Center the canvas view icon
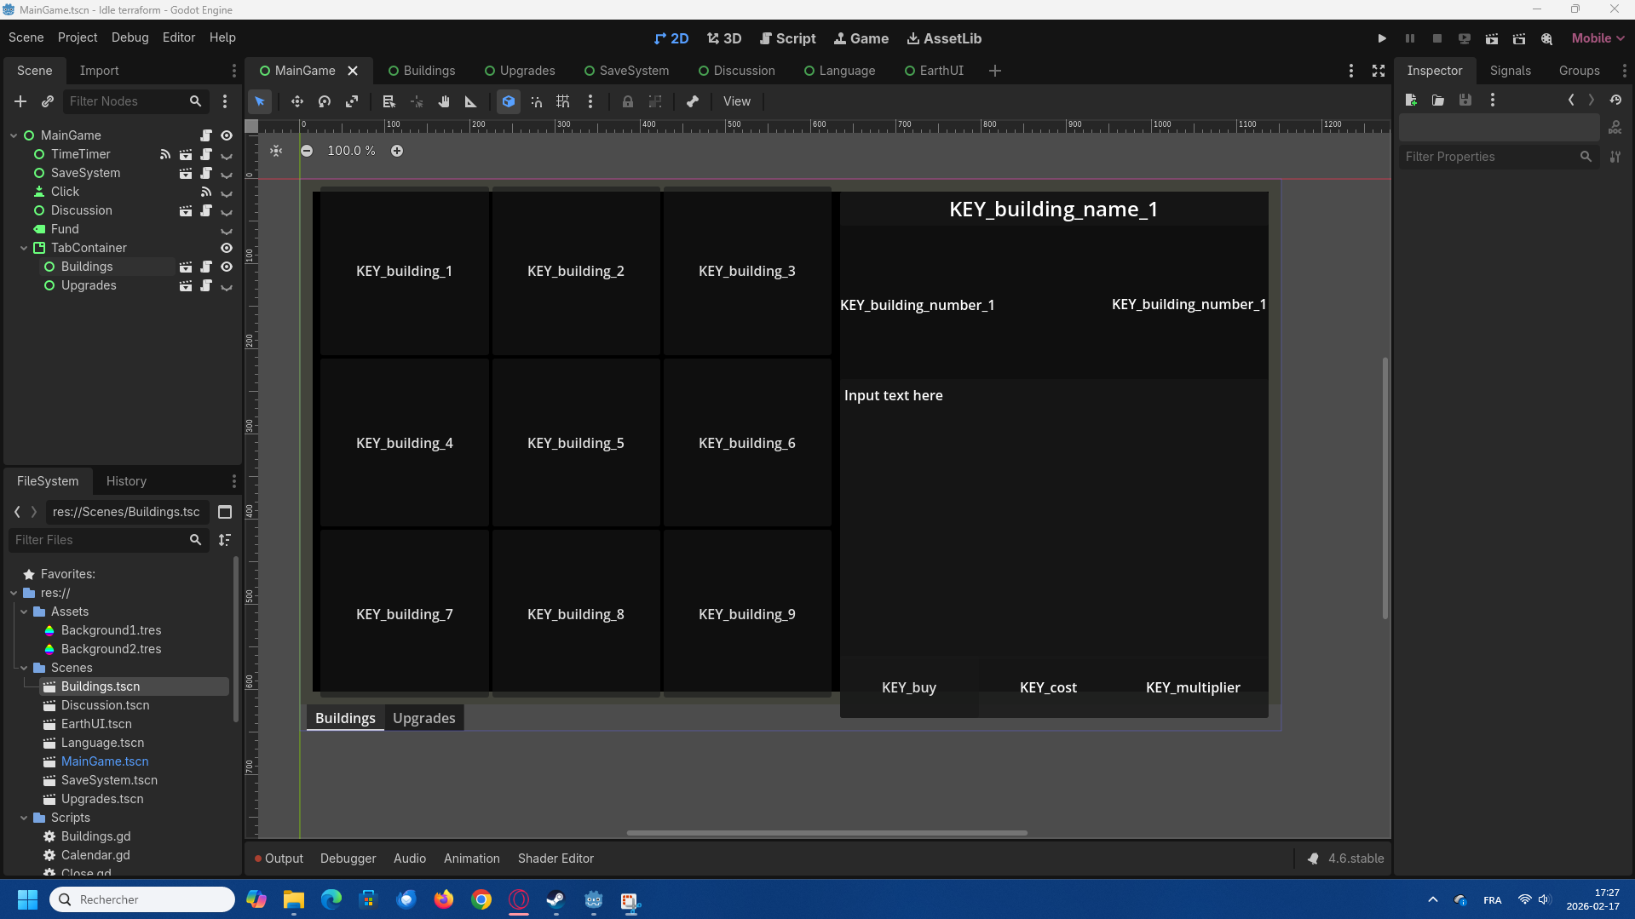 [x=276, y=151]
